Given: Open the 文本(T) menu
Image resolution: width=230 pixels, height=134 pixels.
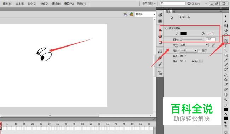Looking at the screenshot, I should pos(20,4).
